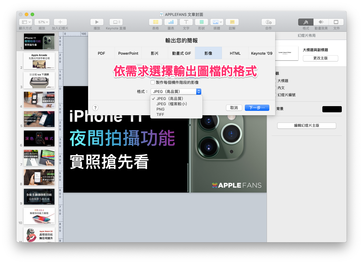Viewport: 363px width, 264px height.
Task: Open the Animate (動畫效果) inspector
Action: point(321,22)
